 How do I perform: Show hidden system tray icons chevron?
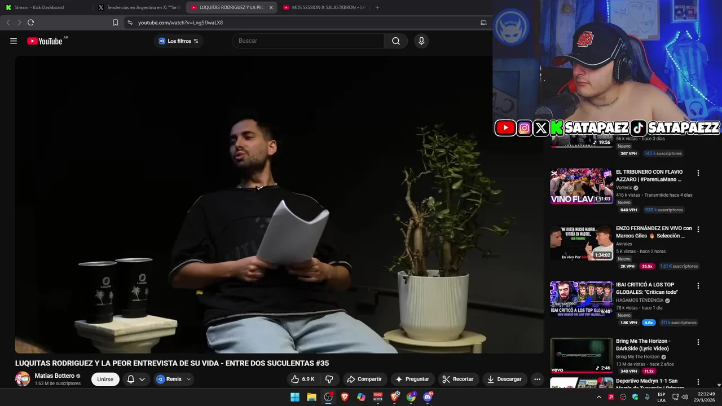(598, 397)
